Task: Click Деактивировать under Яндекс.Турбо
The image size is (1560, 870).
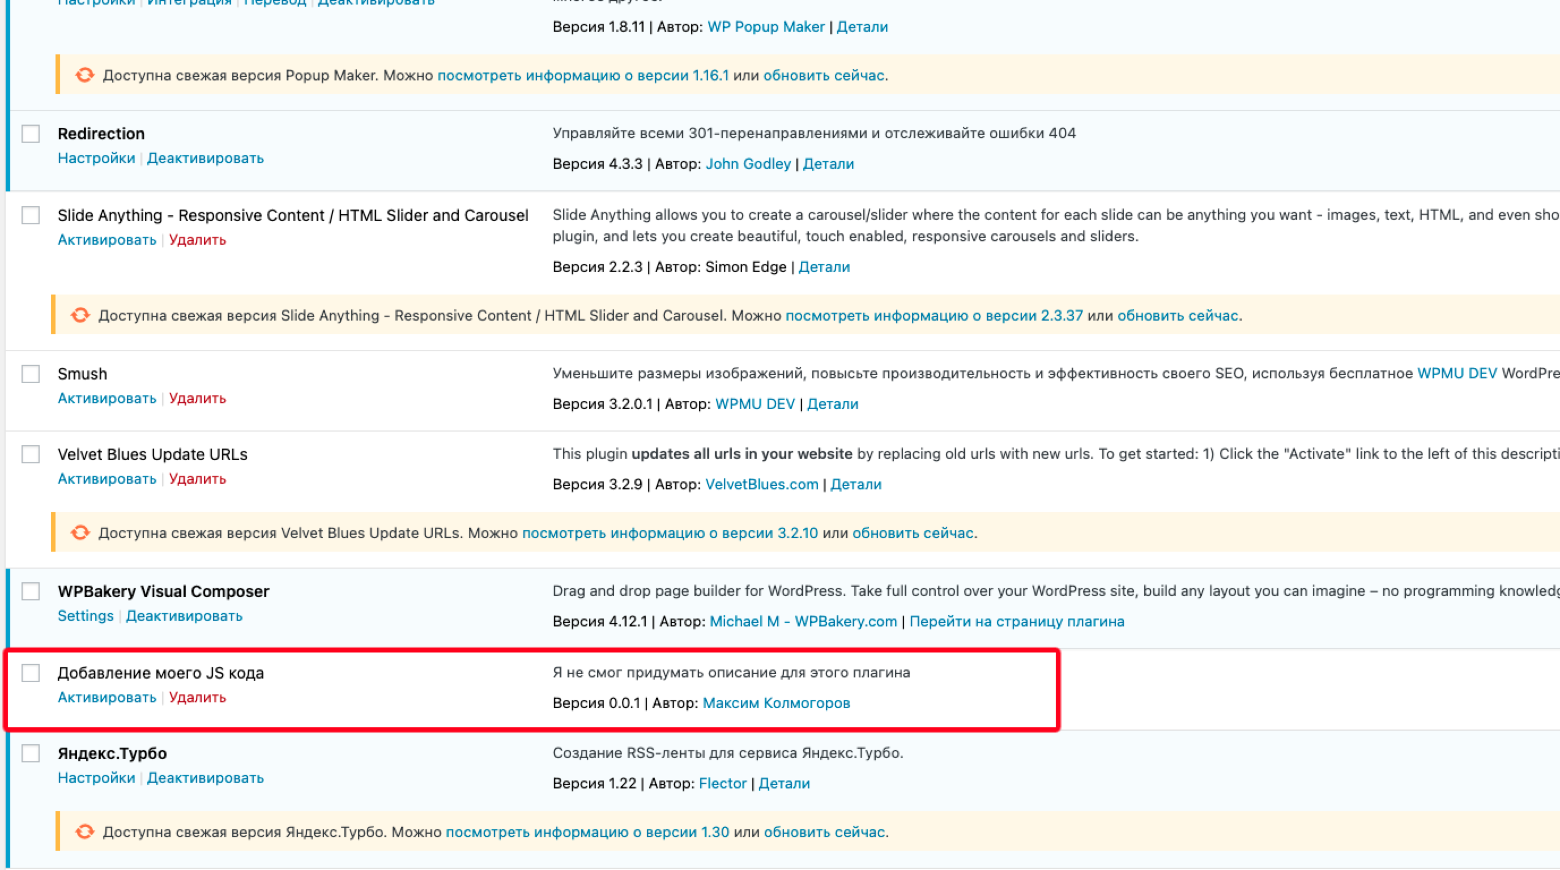Action: coord(205,778)
